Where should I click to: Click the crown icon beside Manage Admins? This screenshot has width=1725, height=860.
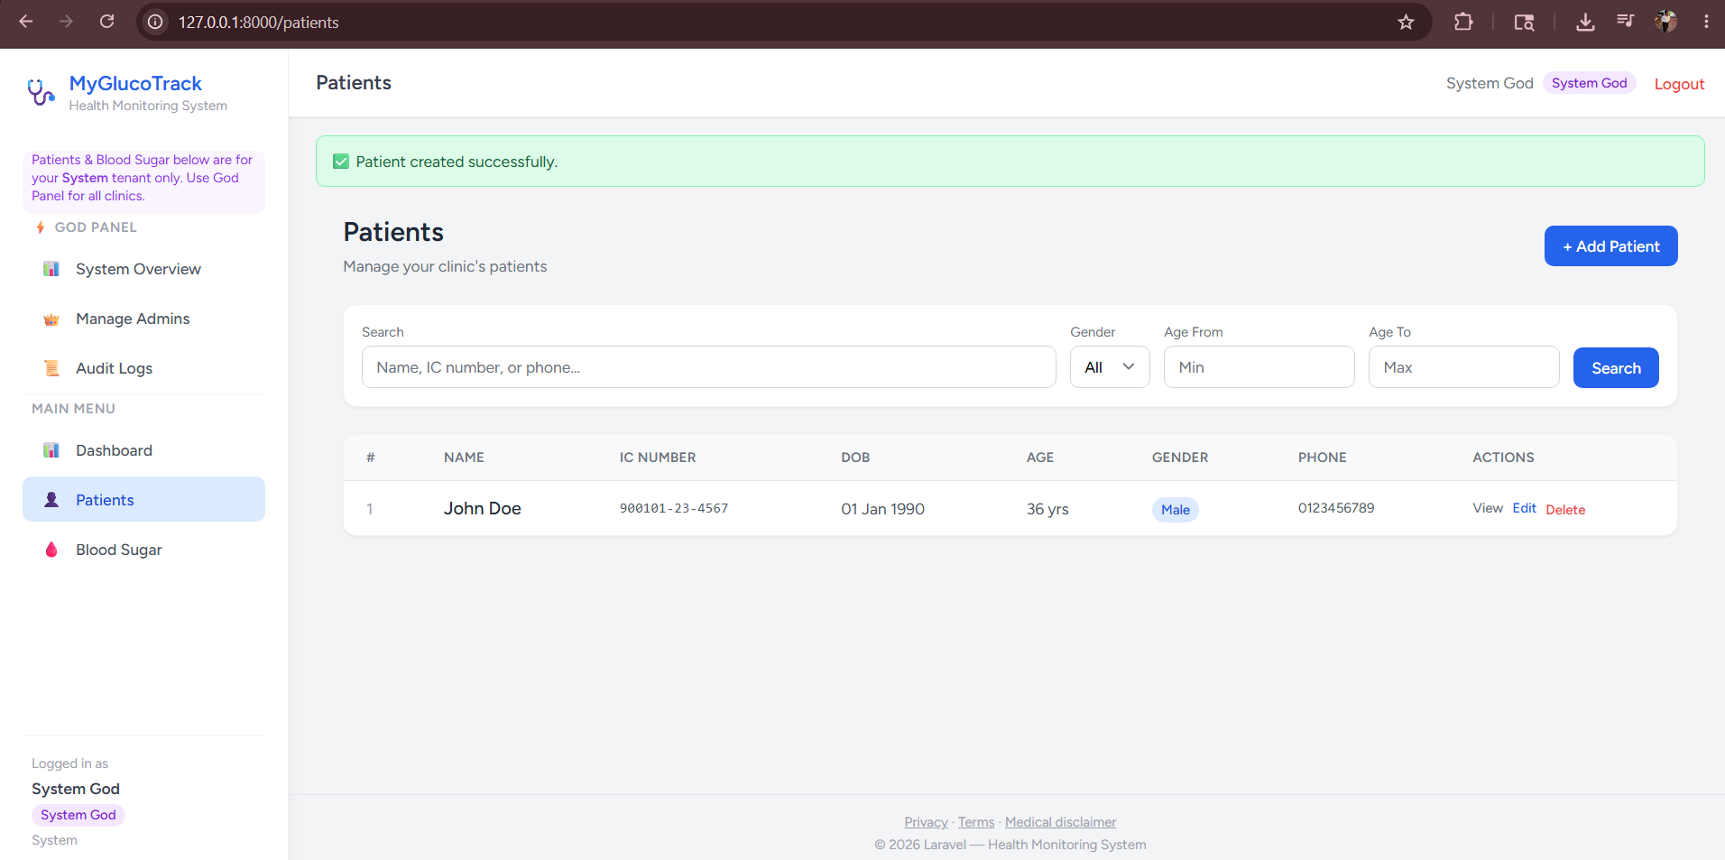point(51,319)
